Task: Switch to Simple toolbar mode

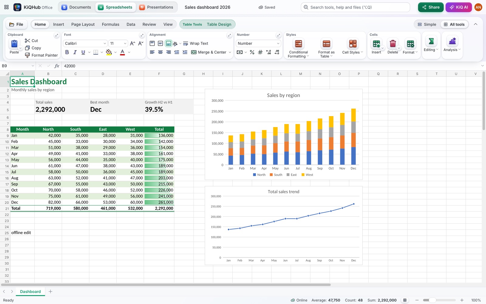Action: [x=427, y=24]
